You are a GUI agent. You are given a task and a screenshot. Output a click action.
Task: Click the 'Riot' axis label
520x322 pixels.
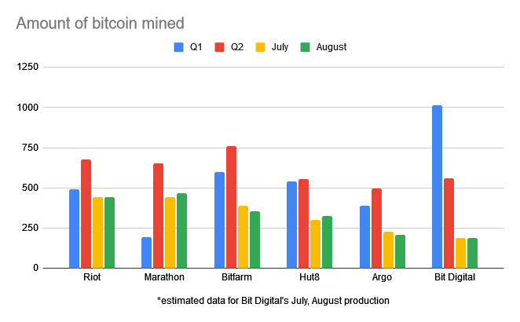[91, 276]
